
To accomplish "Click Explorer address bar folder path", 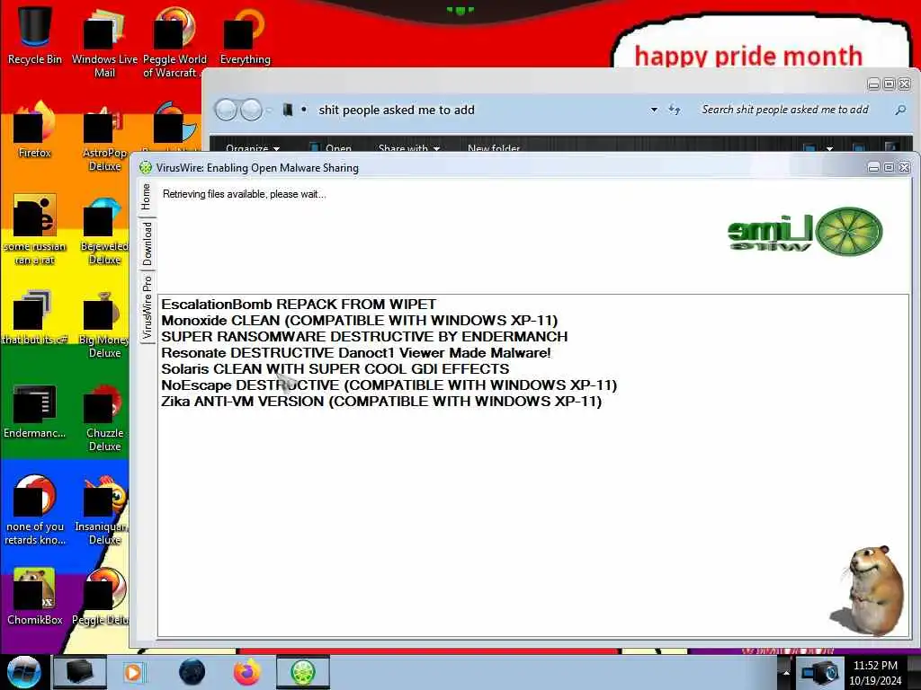I will [397, 110].
